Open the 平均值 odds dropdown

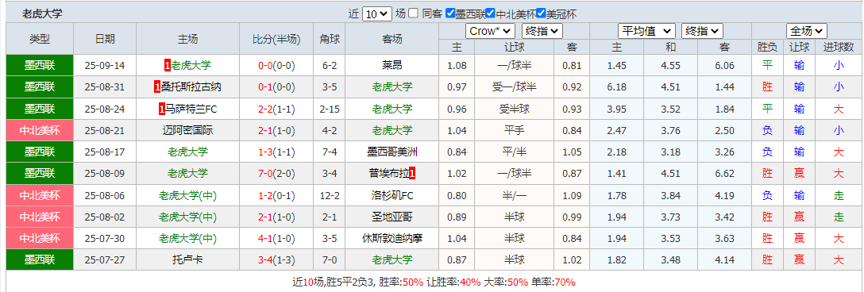pyautogui.click(x=646, y=32)
